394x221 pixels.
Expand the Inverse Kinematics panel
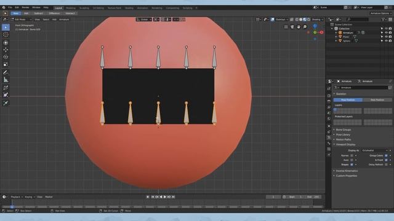pyautogui.click(x=347, y=171)
